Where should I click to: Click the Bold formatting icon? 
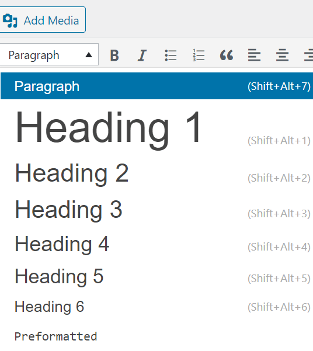[x=114, y=55]
